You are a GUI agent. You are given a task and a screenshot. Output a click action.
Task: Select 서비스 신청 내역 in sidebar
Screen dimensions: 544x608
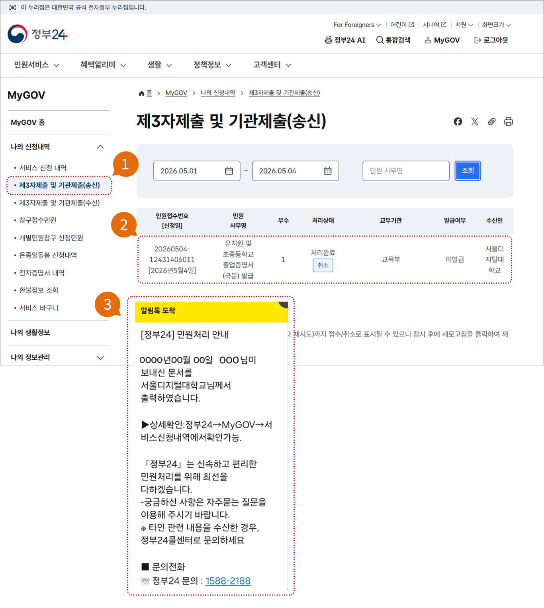[x=43, y=168]
